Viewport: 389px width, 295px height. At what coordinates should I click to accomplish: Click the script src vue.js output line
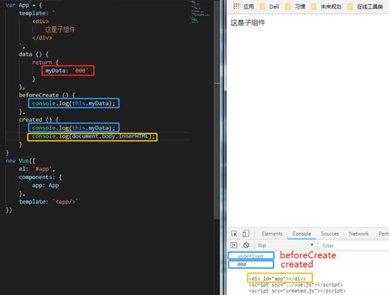tap(296, 285)
